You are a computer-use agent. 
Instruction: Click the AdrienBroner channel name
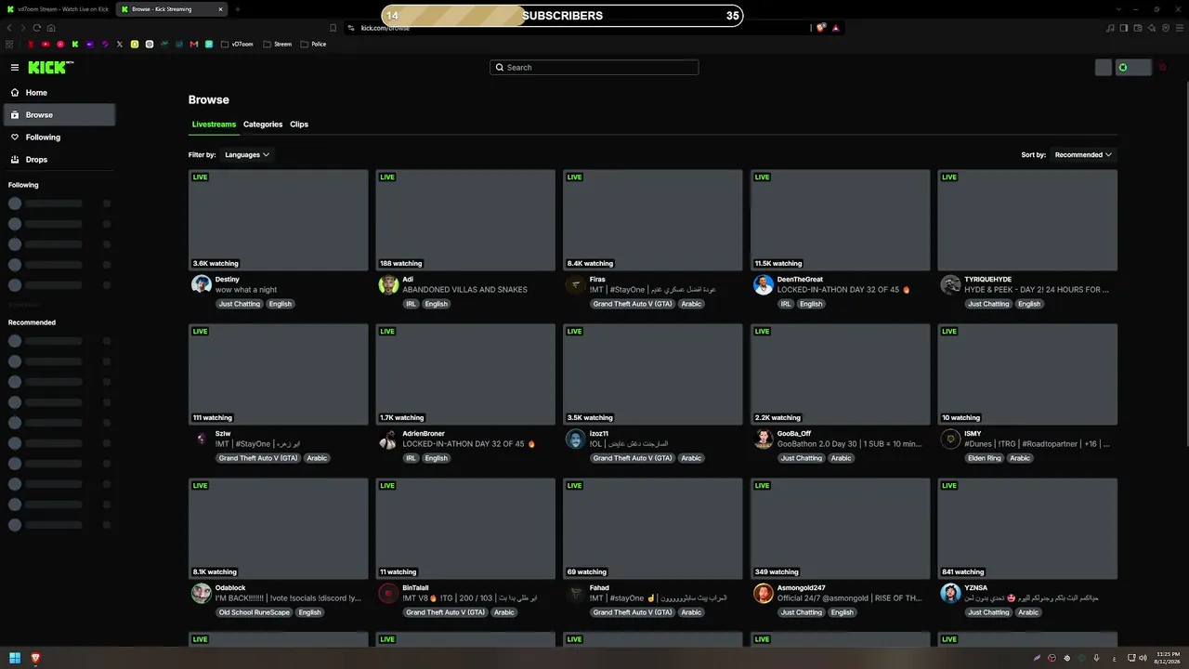[x=424, y=434]
